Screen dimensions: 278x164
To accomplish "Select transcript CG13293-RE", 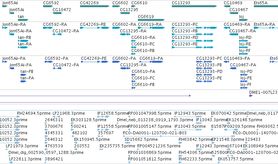I will click(x=185, y=44).
